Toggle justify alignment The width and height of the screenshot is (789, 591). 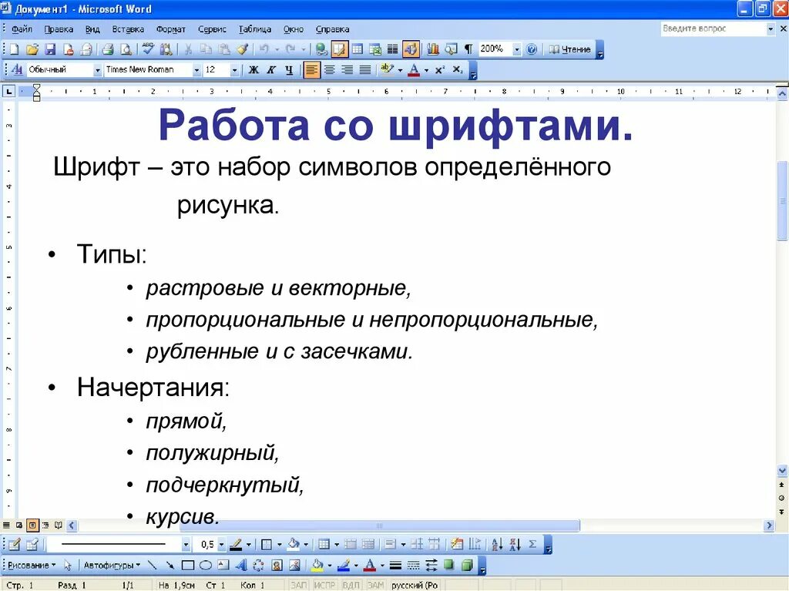click(x=365, y=70)
